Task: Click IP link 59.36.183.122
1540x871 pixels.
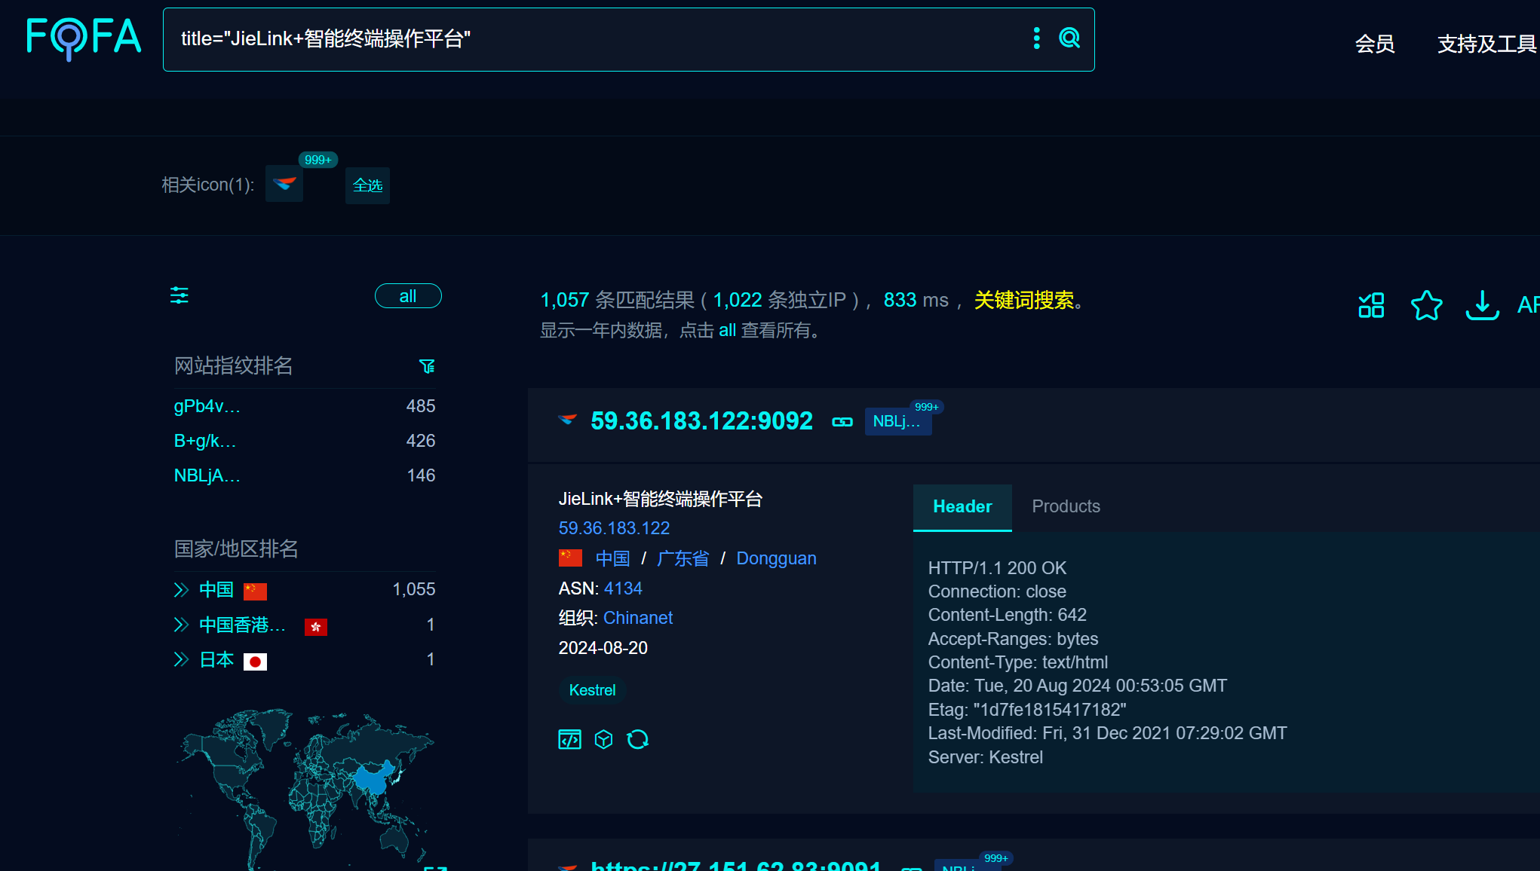Action: tap(614, 528)
